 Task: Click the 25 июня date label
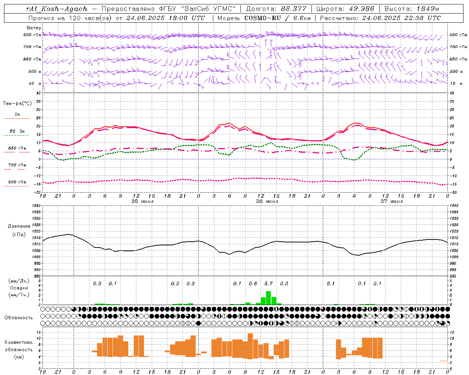pyautogui.click(x=143, y=201)
